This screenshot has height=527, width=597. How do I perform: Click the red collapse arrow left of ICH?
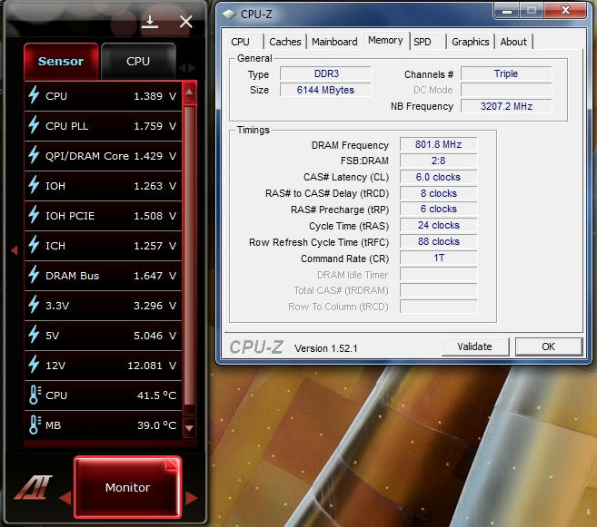(x=15, y=250)
